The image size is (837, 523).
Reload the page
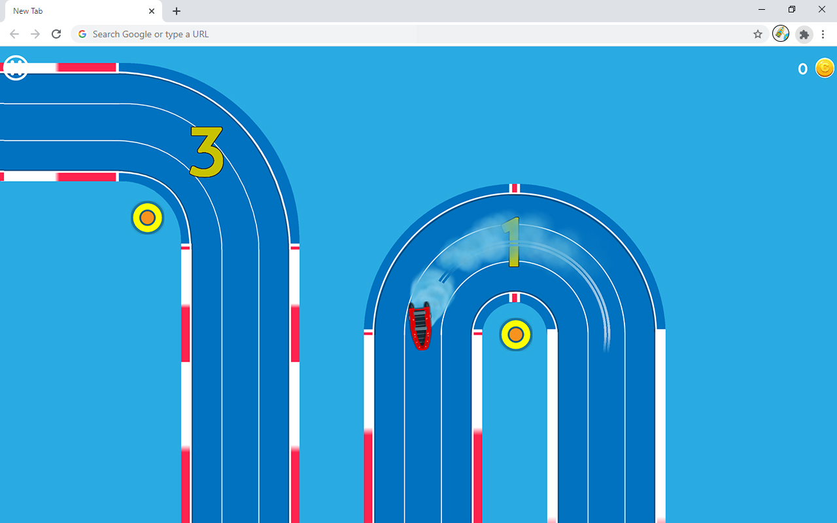click(56, 34)
